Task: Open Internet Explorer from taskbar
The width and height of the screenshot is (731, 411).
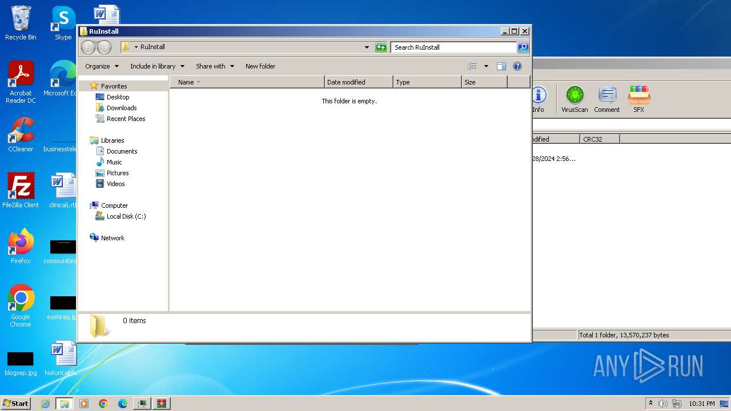Action: pyautogui.click(x=45, y=404)
